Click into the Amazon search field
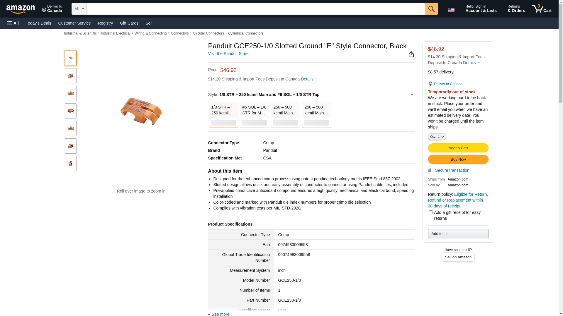The height and width of the screenshot is (316, 563). [x=255, y=9]
